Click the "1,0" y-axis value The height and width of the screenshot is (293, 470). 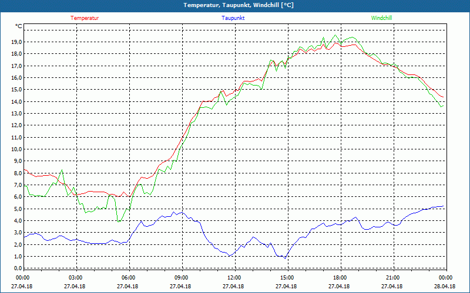tap(18, 256)
